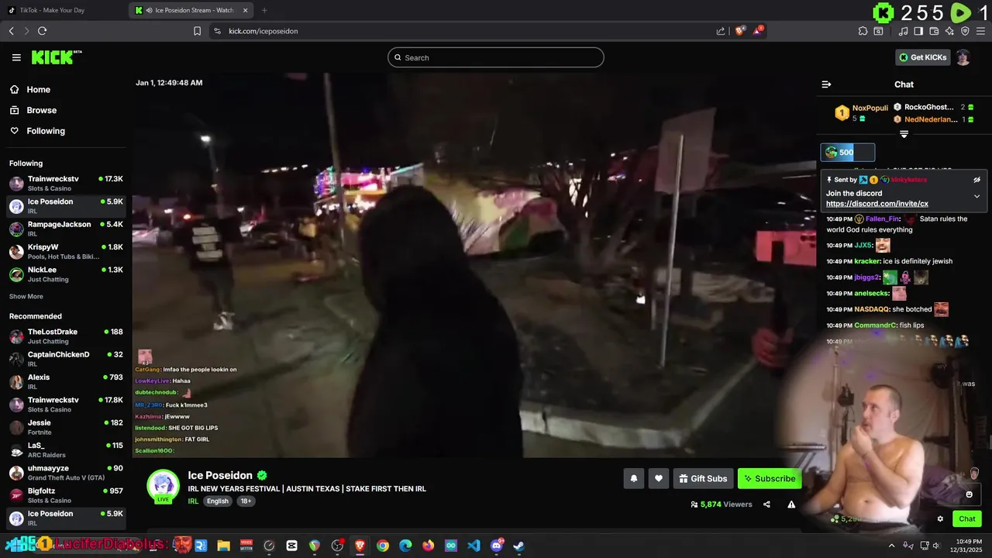The height and width of the screenshot is (558, 992).
Task: Open the discord invite link
Action: pyautogui.click(x=877, y=204)
